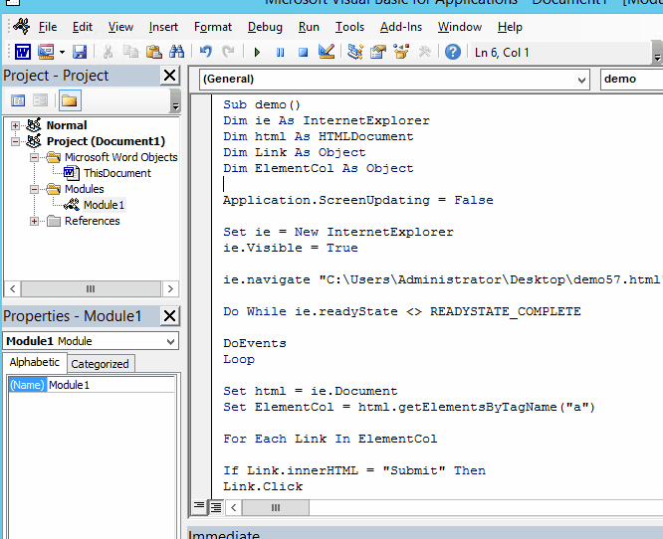Open the Format menu
The width and height of the screenshot is (663, 539).
tap(213, 27)
